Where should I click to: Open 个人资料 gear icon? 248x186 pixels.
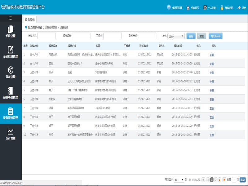(x=205, y=7)
